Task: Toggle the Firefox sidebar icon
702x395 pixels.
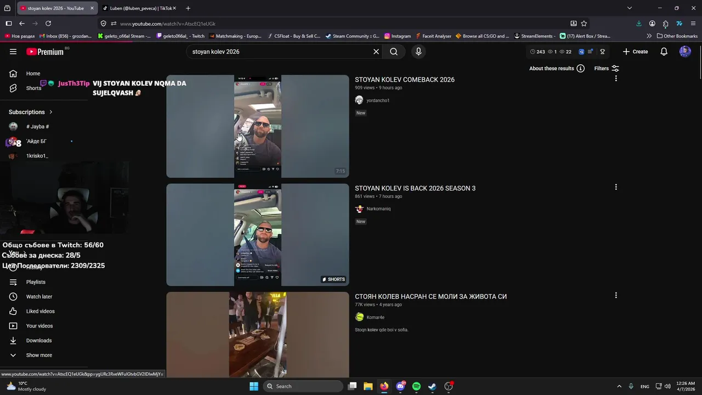Action: tap(9, 24)
